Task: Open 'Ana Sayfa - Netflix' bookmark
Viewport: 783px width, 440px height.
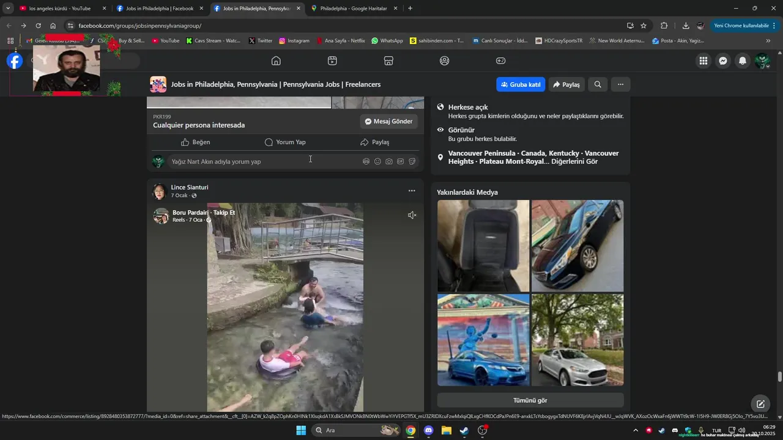Action: [341, 41]
